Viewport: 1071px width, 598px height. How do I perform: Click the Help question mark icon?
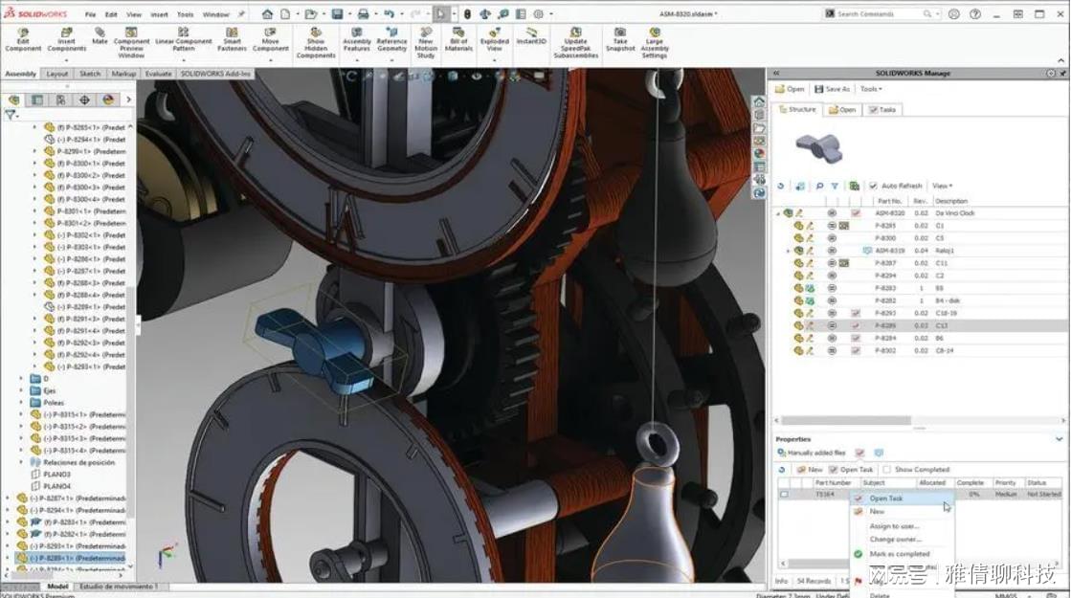(x=975, y=13)
